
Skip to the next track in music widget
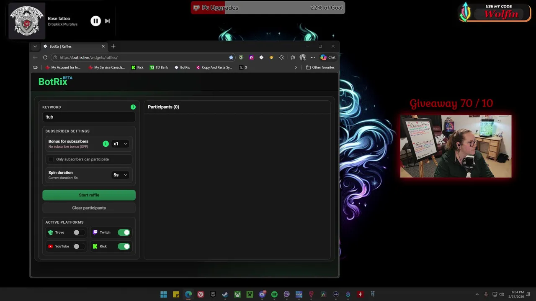[x=107, y=21]
